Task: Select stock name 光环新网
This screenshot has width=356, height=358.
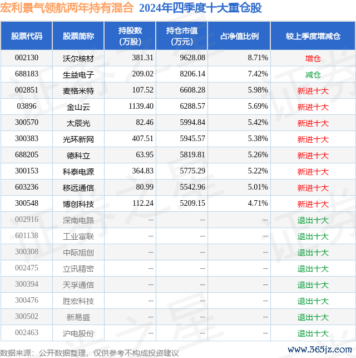Action: pos(78,139)
